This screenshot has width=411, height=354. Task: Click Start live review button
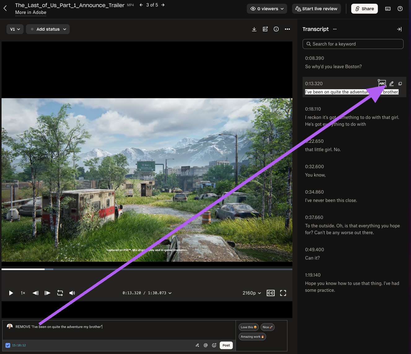[x=316, y=9]
